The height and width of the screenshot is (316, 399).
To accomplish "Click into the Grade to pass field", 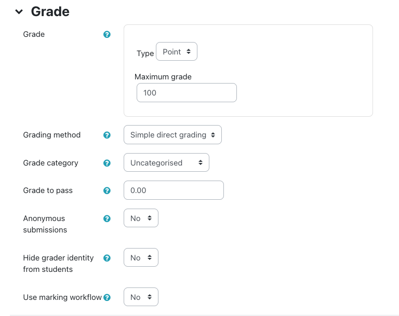I will [x=174, y=190].
